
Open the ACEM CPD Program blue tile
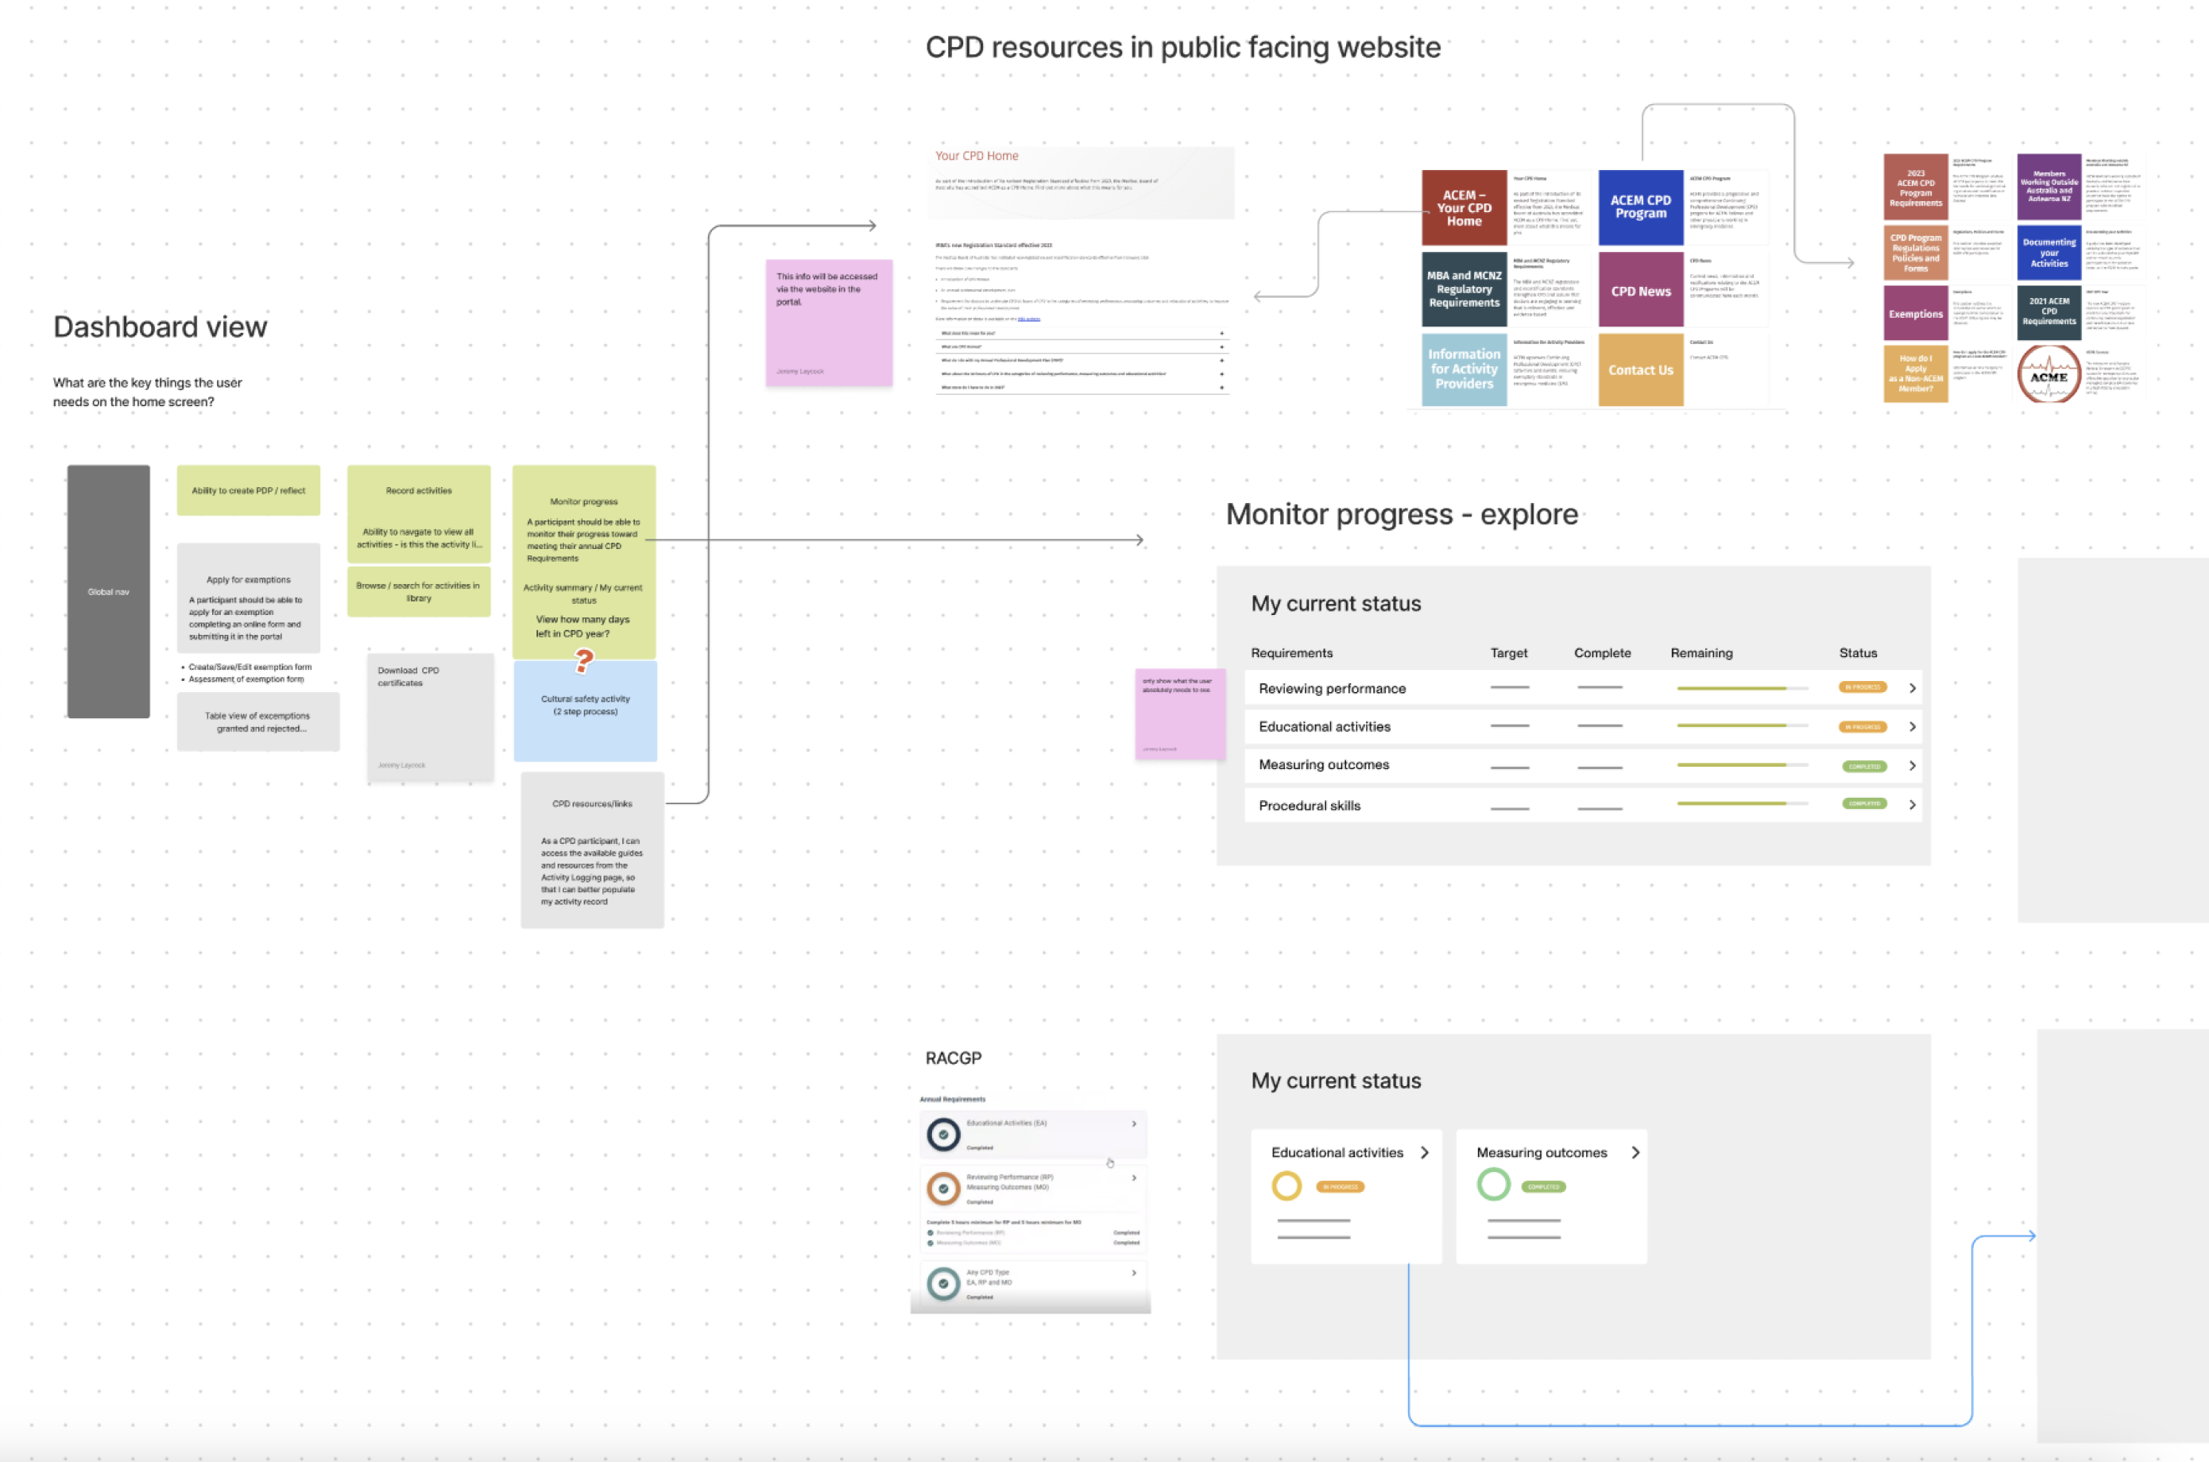[1641, 207]
